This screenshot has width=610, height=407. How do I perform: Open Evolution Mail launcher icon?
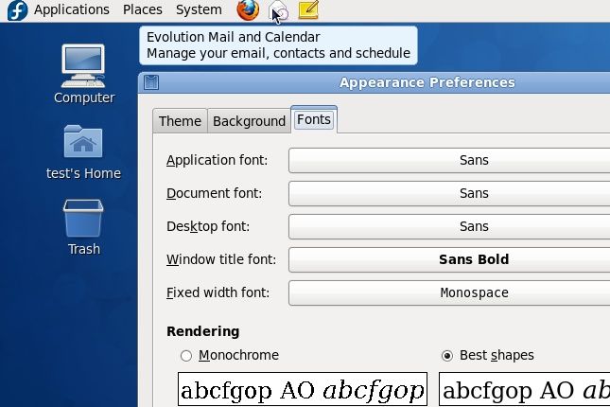[x=278, y=10]
